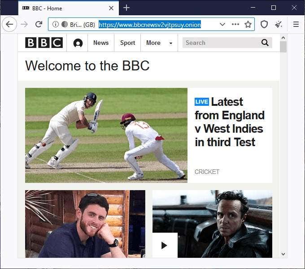Show site information via the info icon
The width and height of the screenshot is (305, 269).
pyautogui.click(x=56, y=24)
